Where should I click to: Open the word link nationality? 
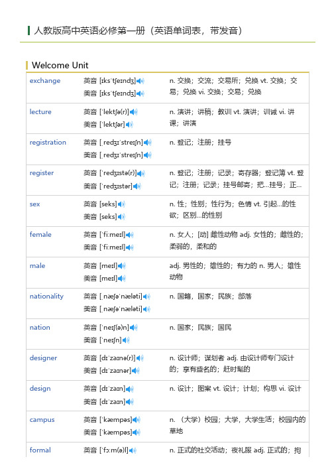(x=46, y=297)
